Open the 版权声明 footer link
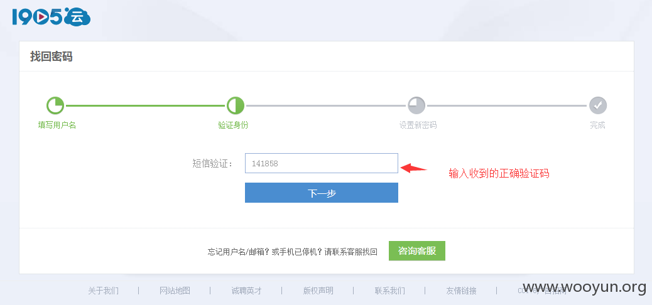This screenshot has width=652, height=305. click(318, 291)
